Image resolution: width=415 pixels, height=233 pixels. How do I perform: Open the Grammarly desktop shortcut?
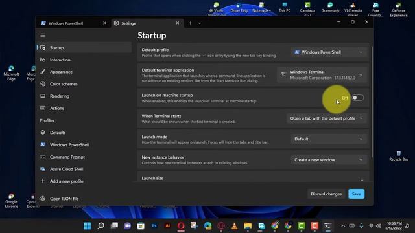(x=330, y=7)
